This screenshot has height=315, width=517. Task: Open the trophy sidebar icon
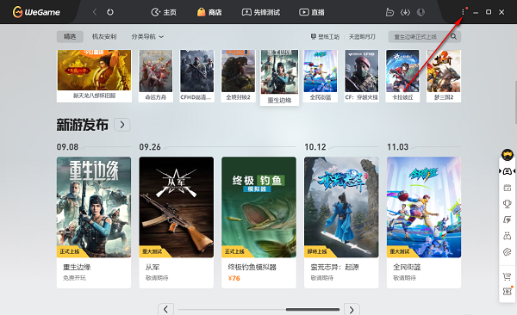[x=508, y=204]
